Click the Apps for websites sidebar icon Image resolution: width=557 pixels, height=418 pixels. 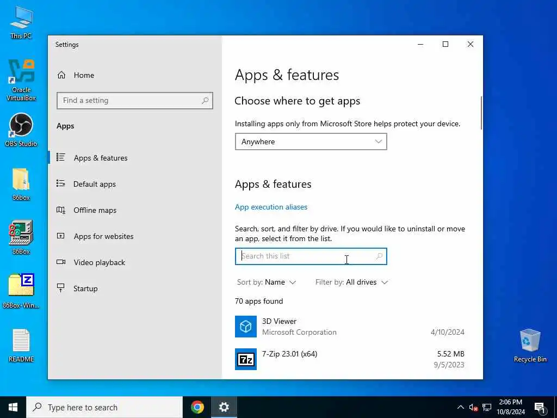coord(61,236)
